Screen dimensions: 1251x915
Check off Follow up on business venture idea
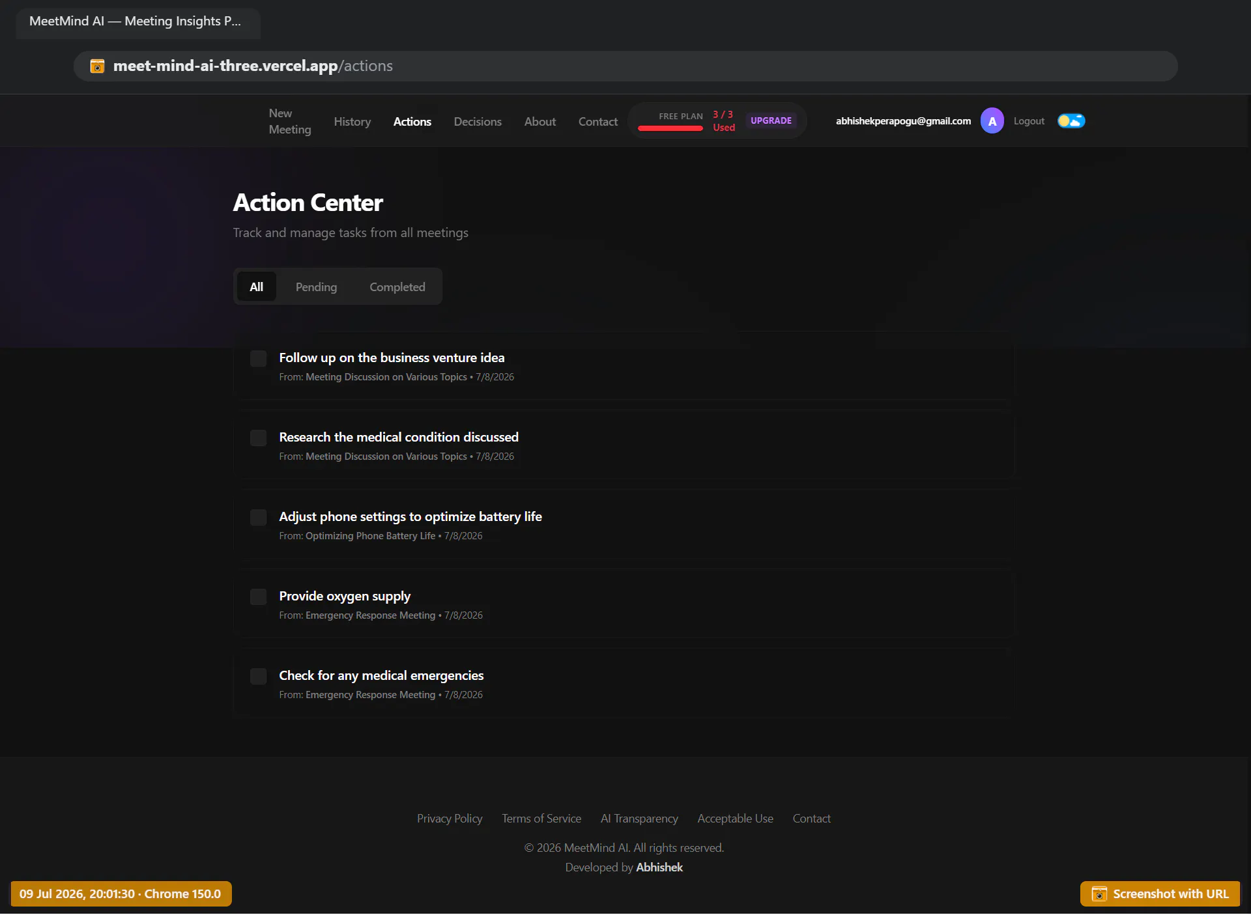point(258,358)
